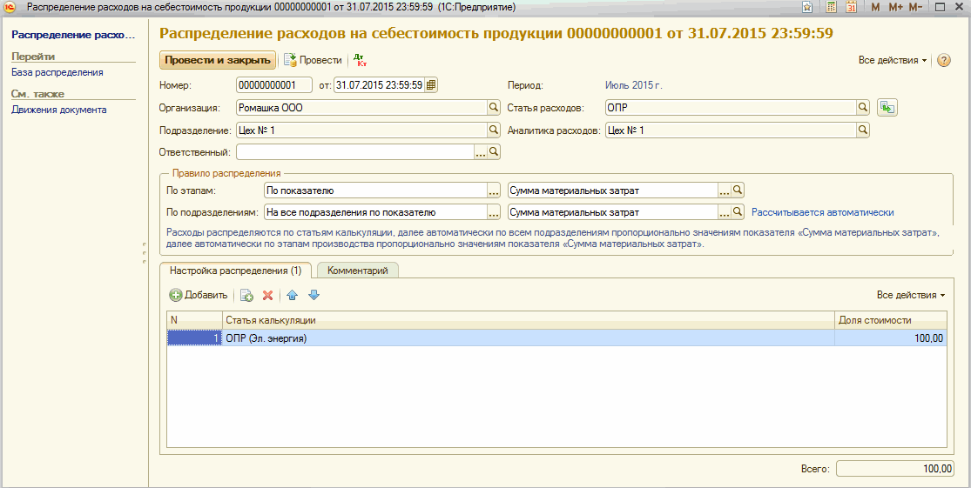Click the M- memory subtract button
The height and width of the screenshot is (488, 971).
[x=916, y=7]
